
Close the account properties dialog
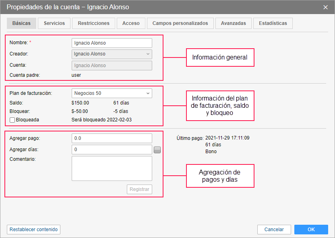point(325,7)
